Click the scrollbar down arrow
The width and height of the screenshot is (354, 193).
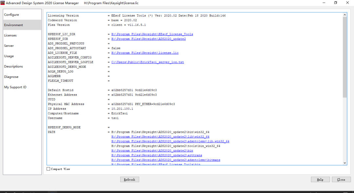pyautogui.click(x=344, y=163)
